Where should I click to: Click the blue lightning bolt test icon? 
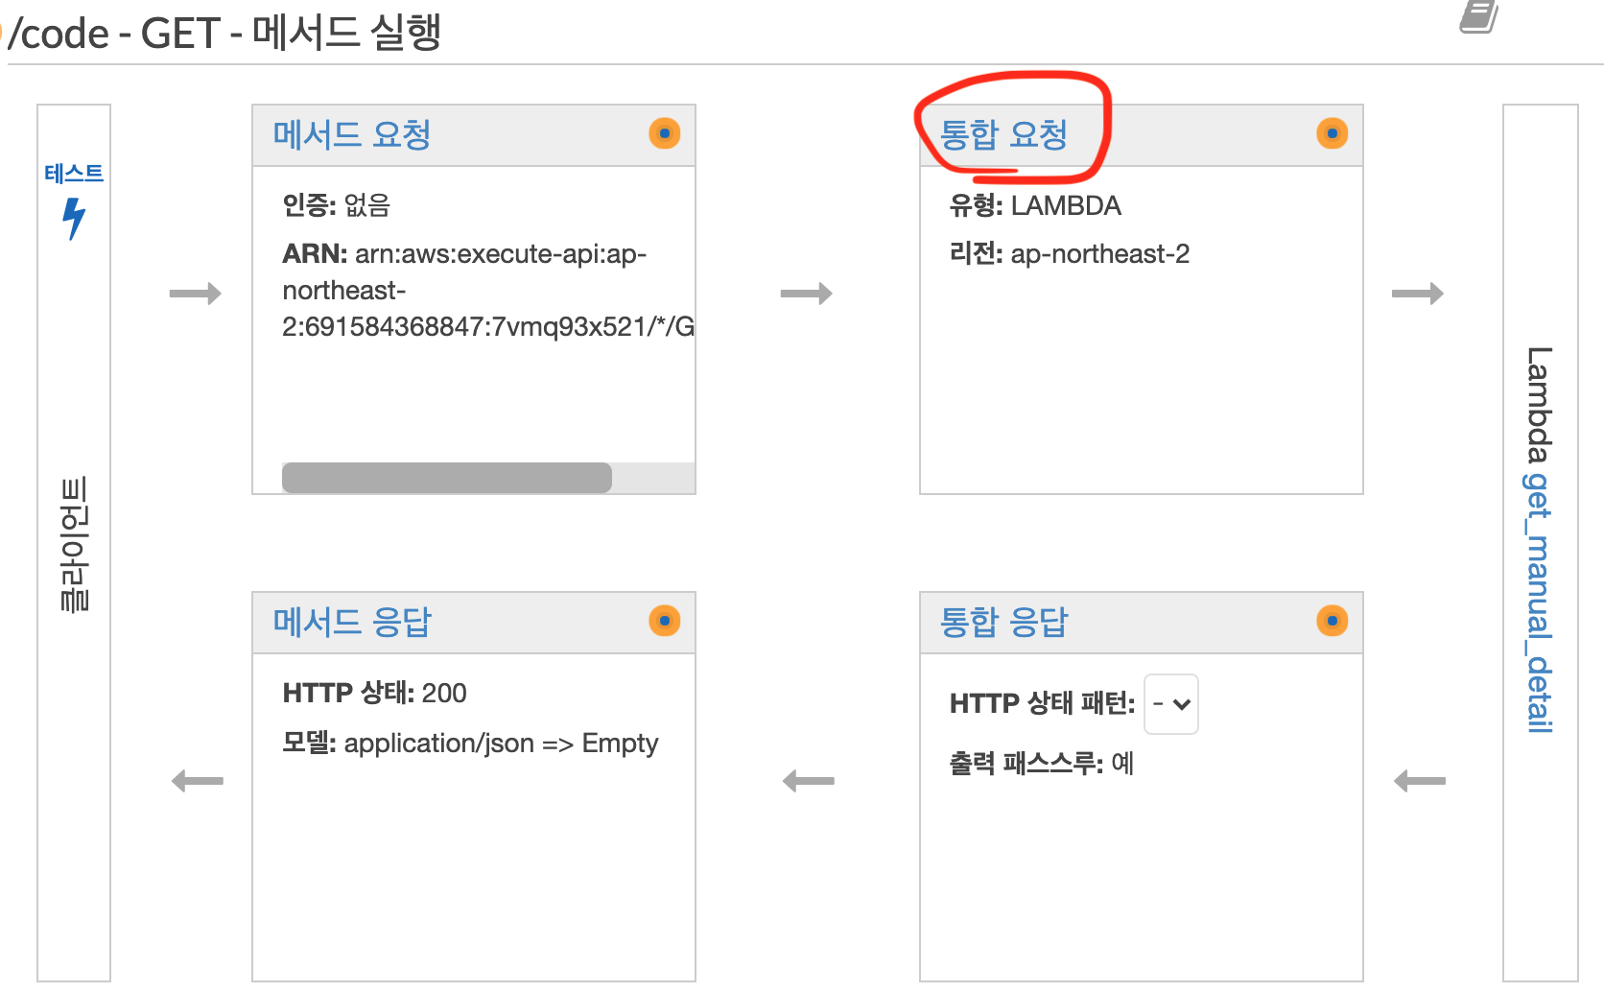(x=74, y=218)
